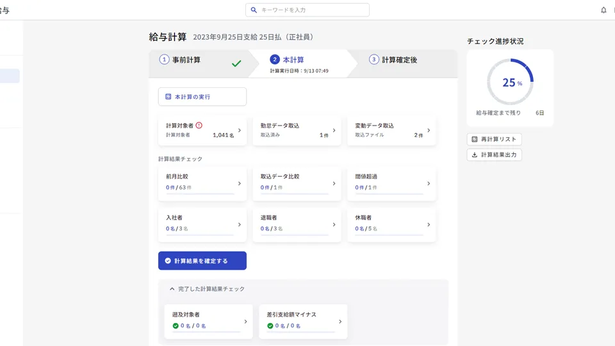Click the 1,041名 count value

(224, 135)
